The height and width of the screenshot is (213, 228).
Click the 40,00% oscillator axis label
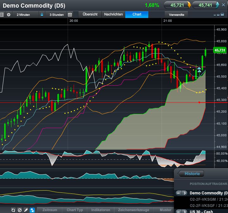(x=222, y=161)
